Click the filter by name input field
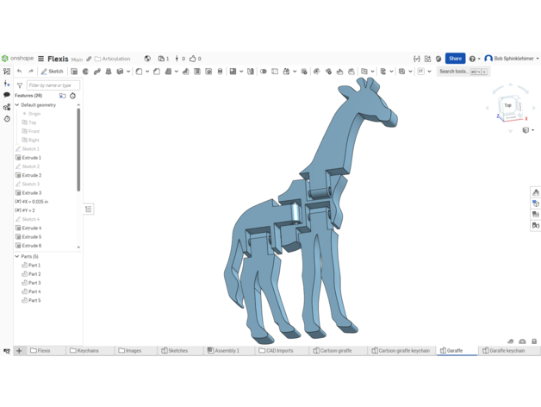Image resolution: width=541 pixels, height=407 pixels. tap(53, 85)
